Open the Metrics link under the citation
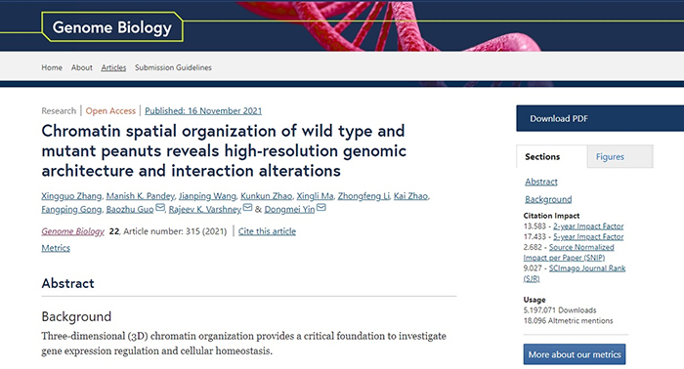This screenshot has height=369, width=684. (56, 248)
